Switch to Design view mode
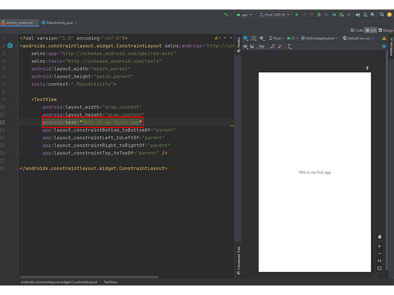 point(386,30)
